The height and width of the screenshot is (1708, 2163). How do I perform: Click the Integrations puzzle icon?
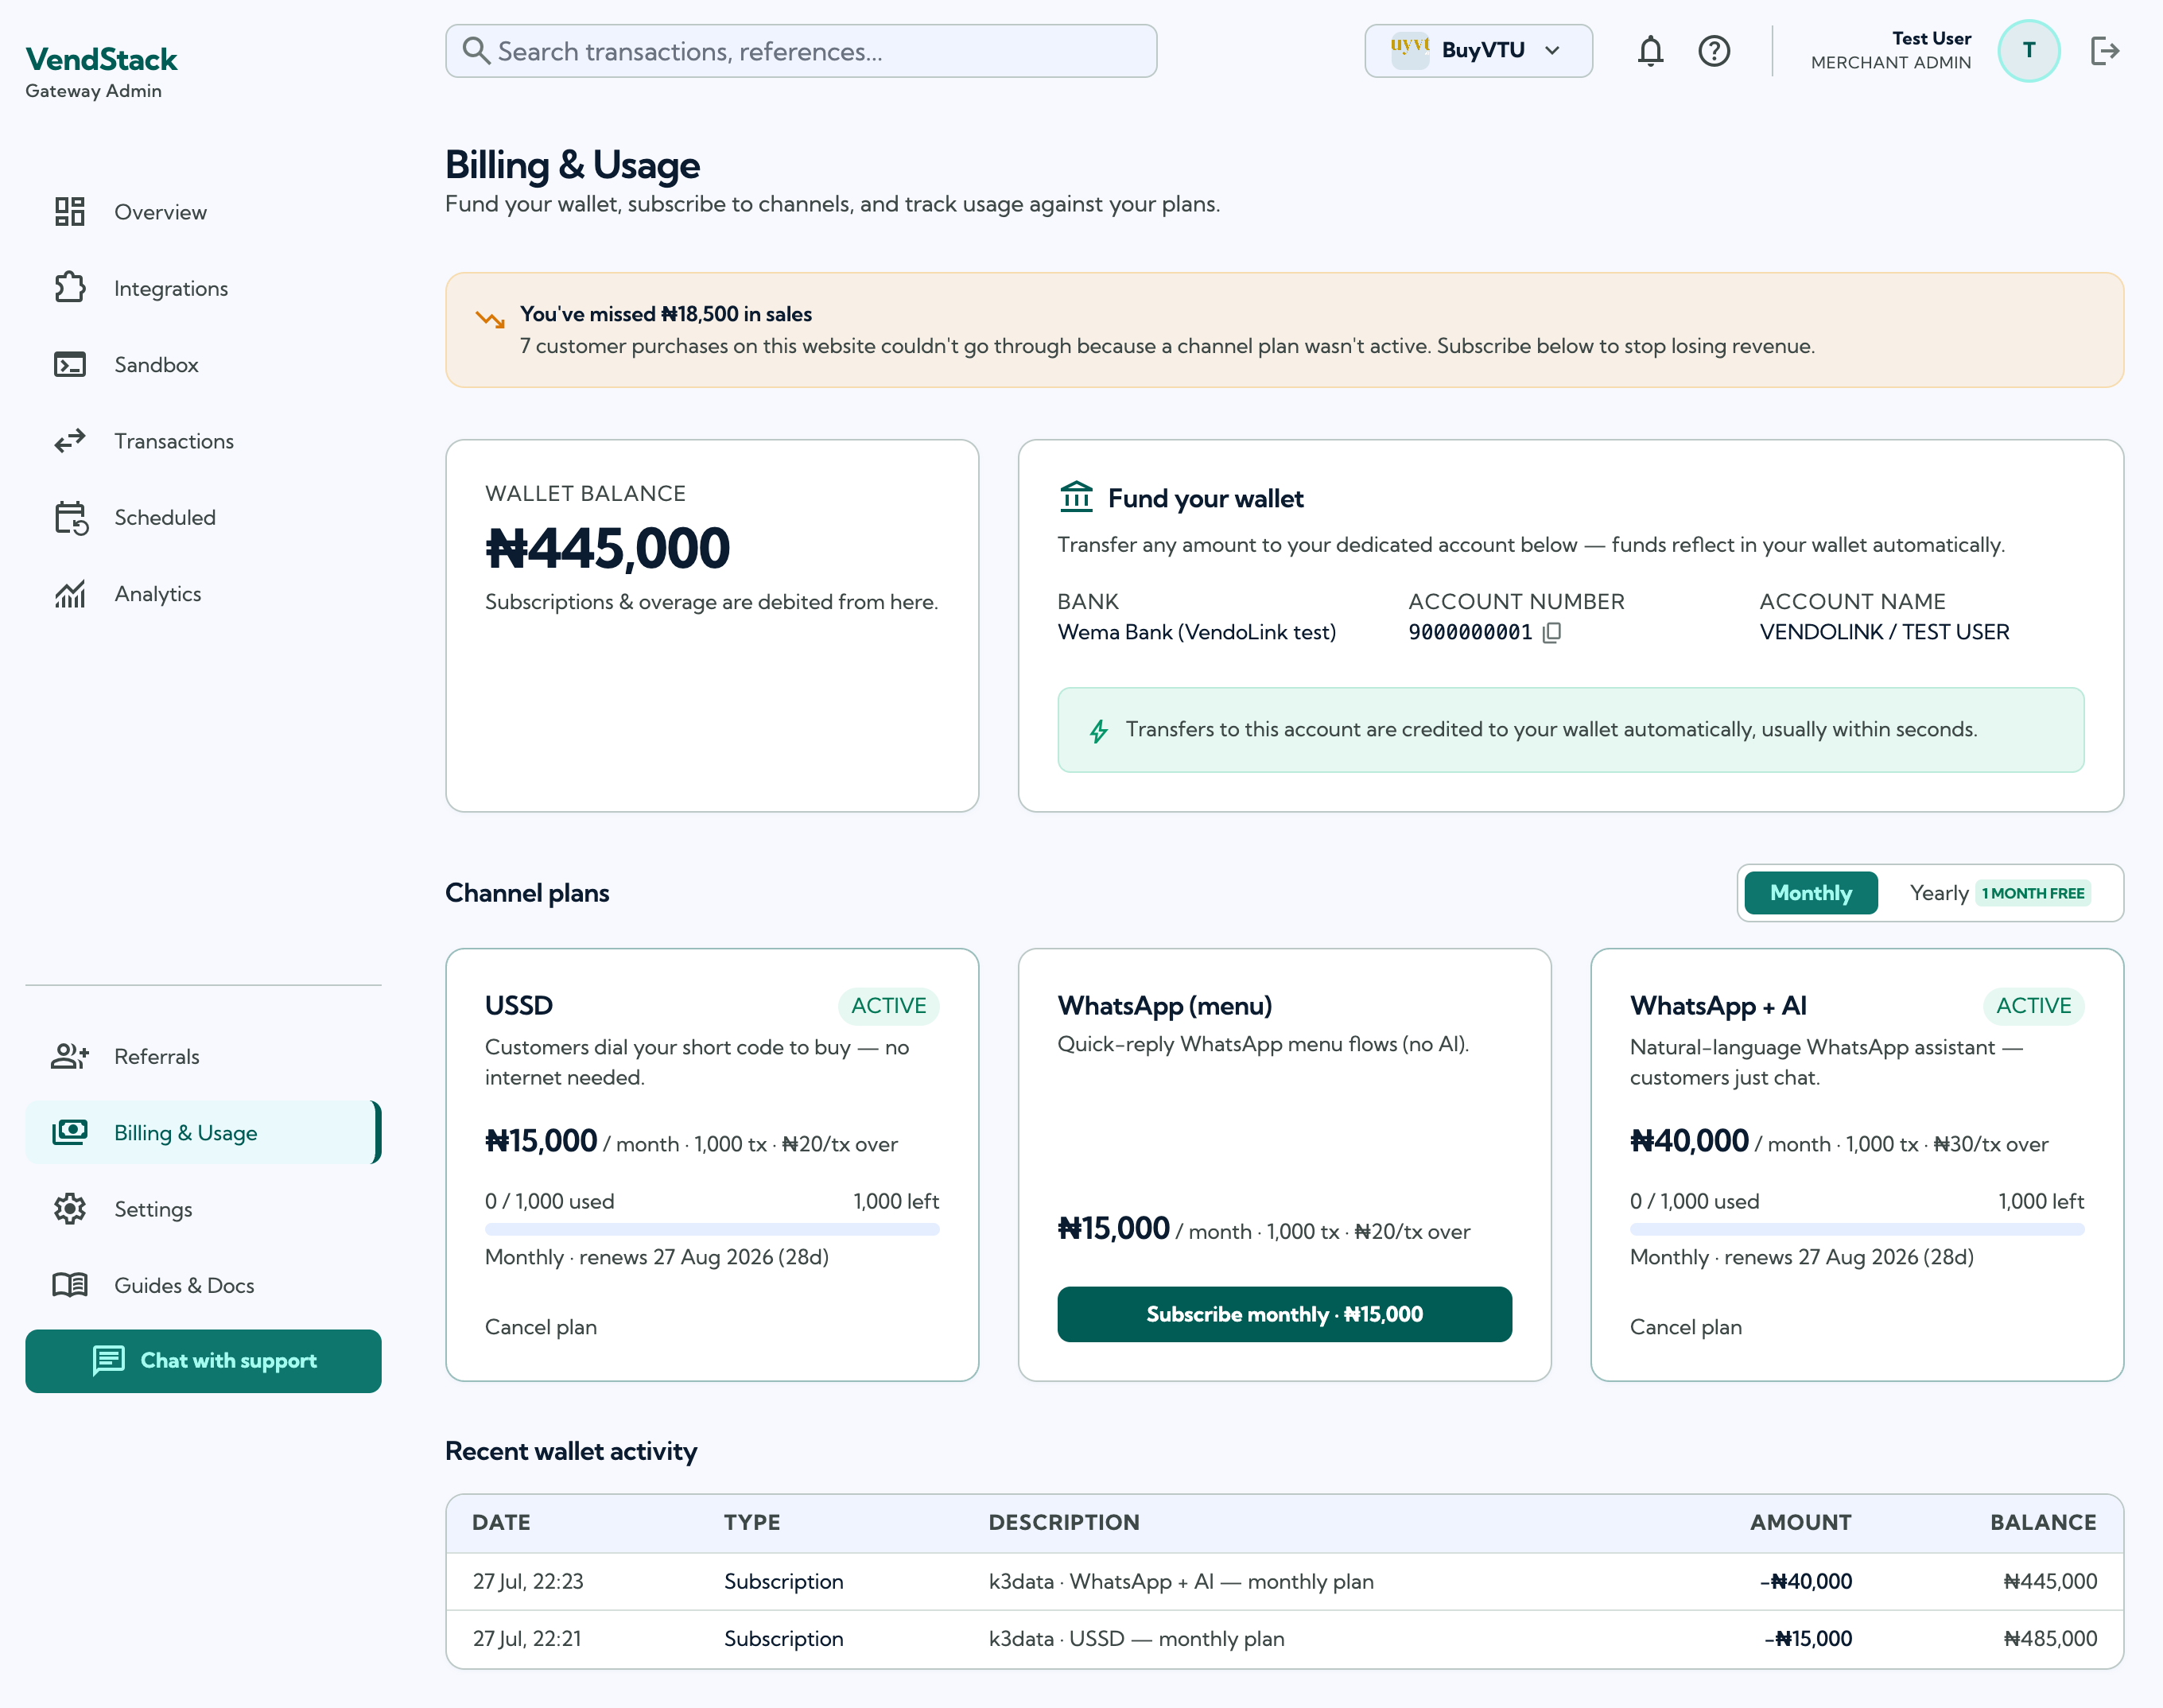(x=70, y=288)
